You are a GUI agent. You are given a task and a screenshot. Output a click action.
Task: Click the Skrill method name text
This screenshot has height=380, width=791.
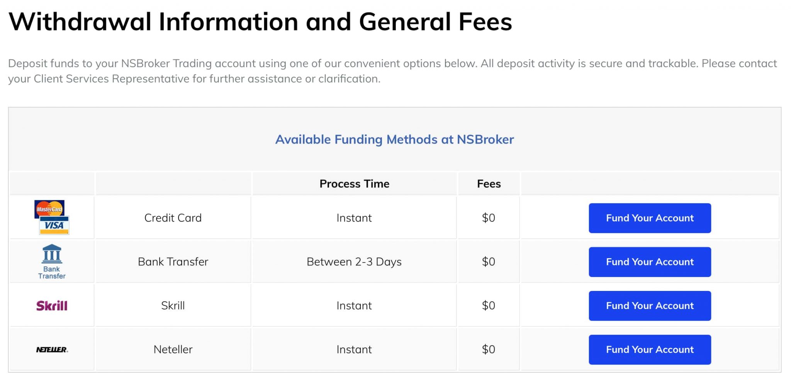(x=173, y=306)
